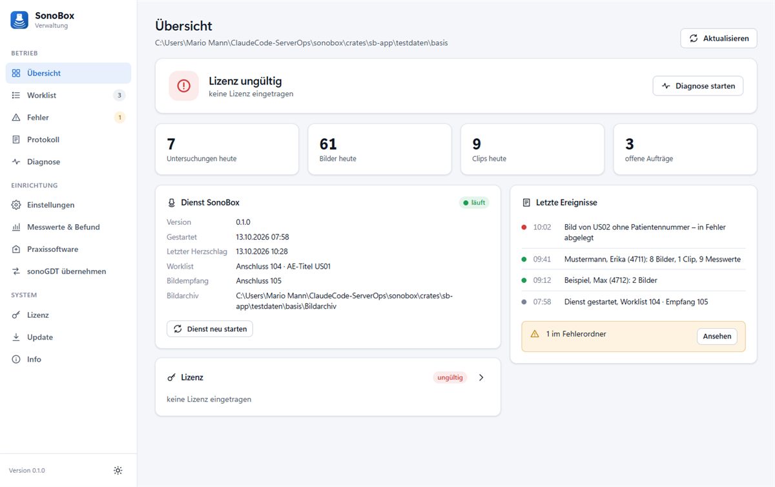The height and width of the screenshot is (487, 775).
Task: Go to the Fehler page label
Action: point(38,118)
